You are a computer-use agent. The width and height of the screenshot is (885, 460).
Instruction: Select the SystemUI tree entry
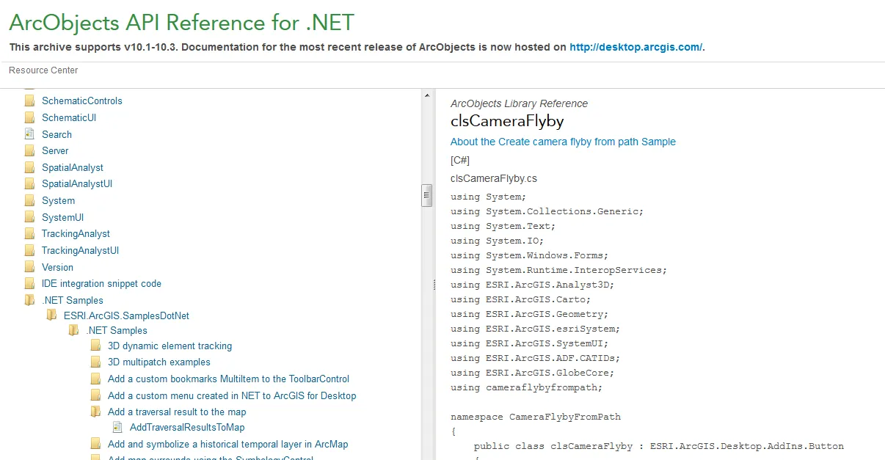(62, 217)
